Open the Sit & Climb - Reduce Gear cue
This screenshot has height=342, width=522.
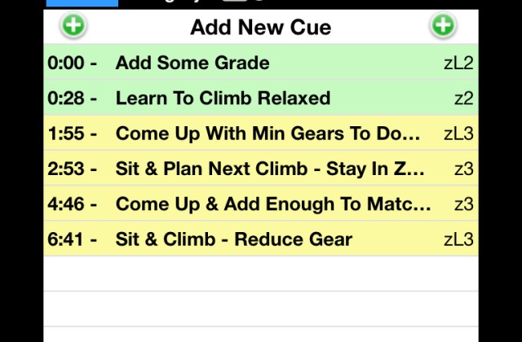[261, 239]
